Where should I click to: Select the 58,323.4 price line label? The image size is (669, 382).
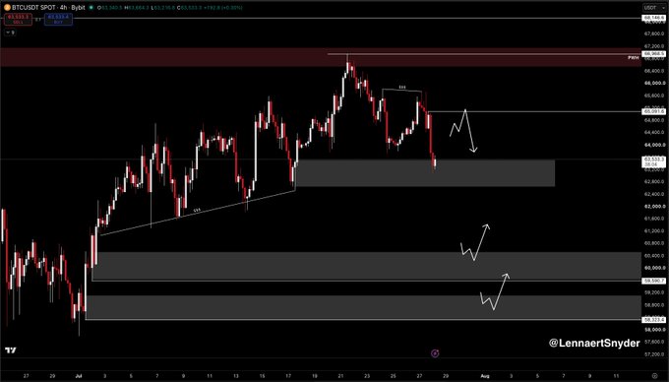(x=654, y=319)
